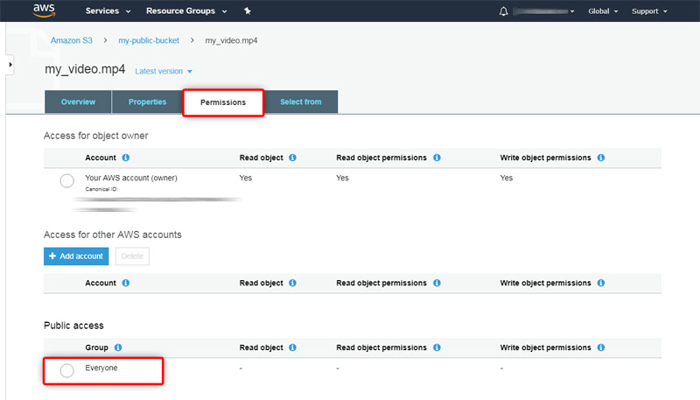
Task: Expand the left side navigation panel arrow
Action: tap(10, 65)
